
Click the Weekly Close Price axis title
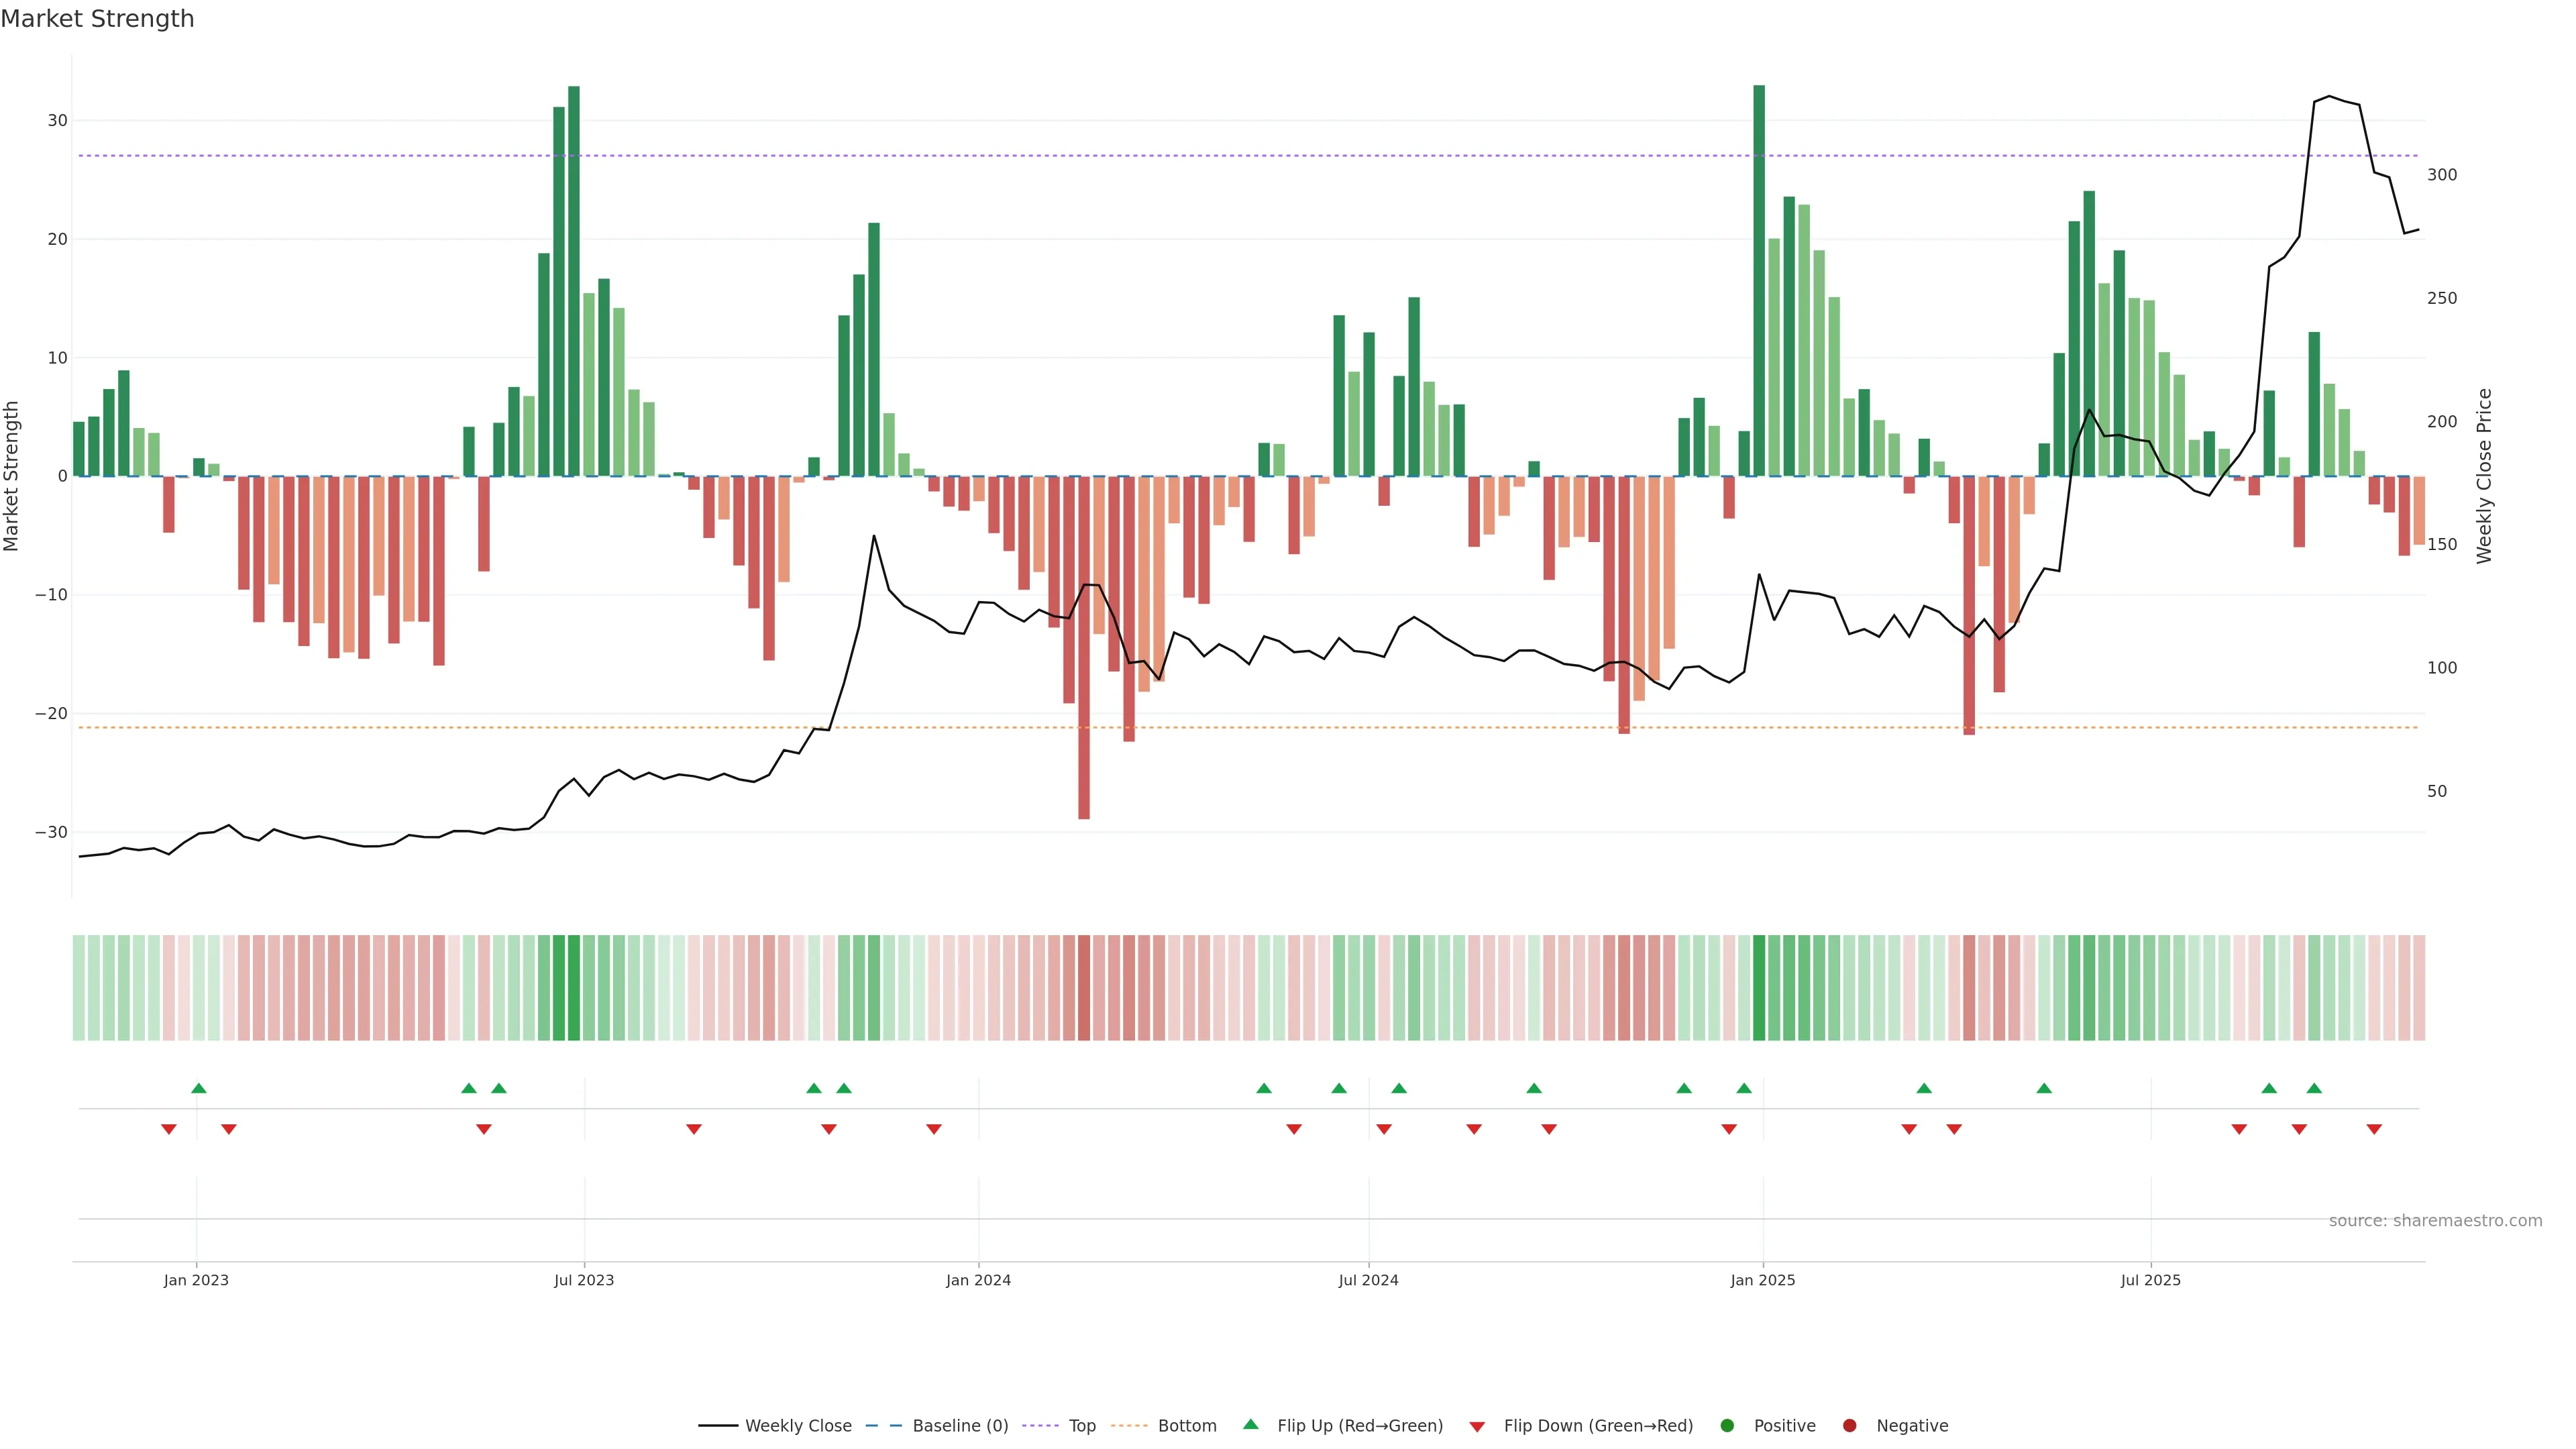point(2484,476)
